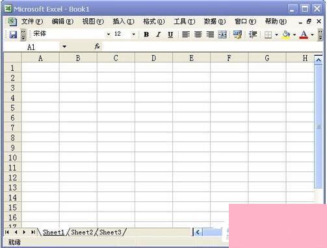
Task: Open the 视图(V) menu
Action: coord(93,21)
